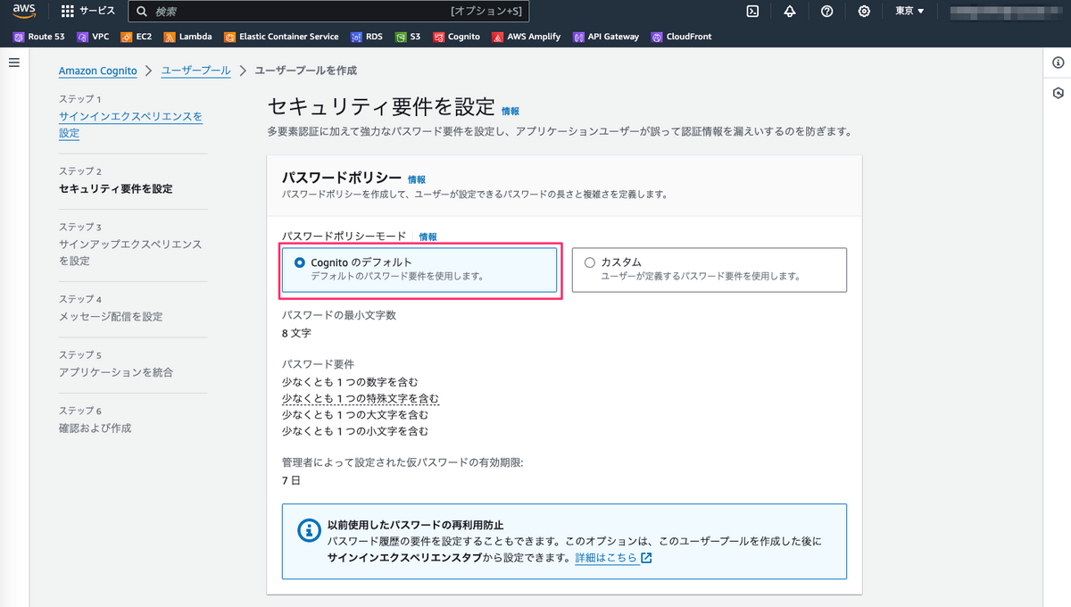This screenshot has width=1071, height=607.
Task: Click the external link icon after 詳細はこちら
Action: (x=647, y=558)
